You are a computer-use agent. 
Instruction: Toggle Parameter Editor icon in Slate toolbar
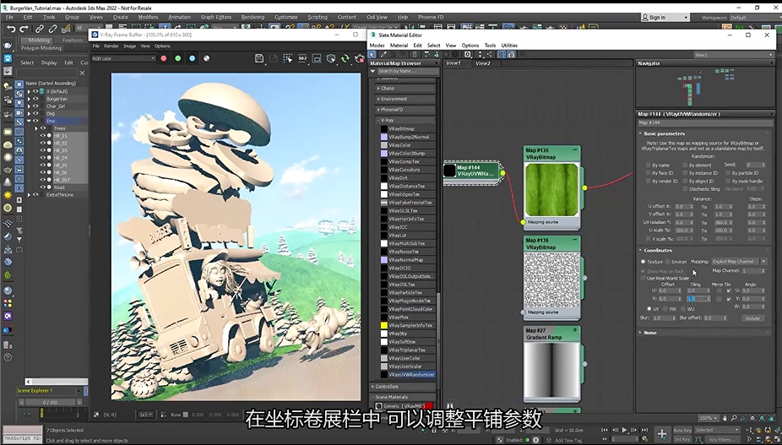(511, 54)
